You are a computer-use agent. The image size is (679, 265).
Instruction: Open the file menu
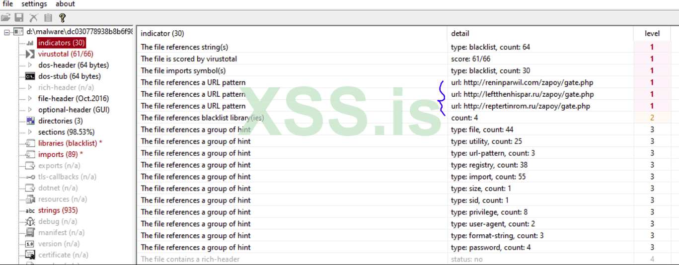7,4
